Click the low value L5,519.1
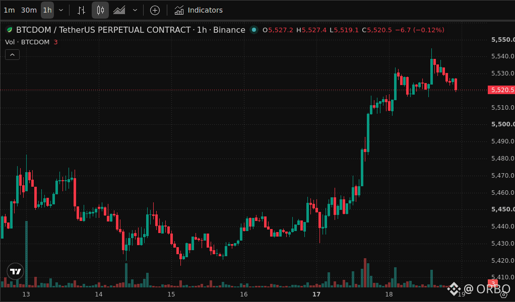Screen dimensions: 515x302 coord(344,30)
